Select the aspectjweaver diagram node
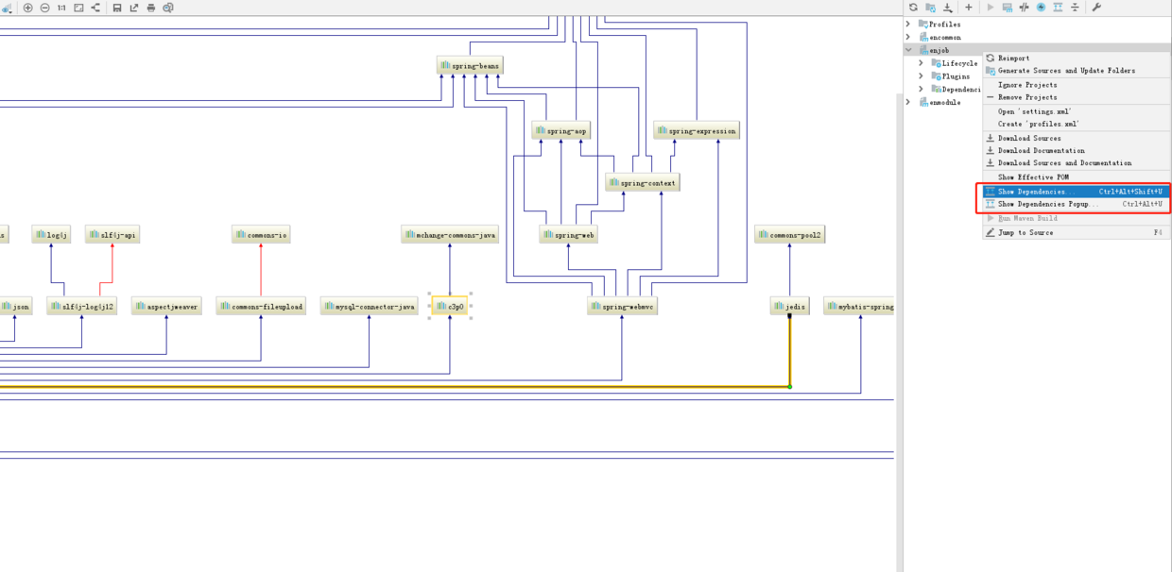Screen dimensions: 1172x572 (166, 306)
